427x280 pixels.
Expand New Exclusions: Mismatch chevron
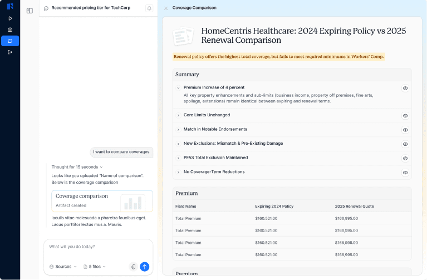pos(178,144)
